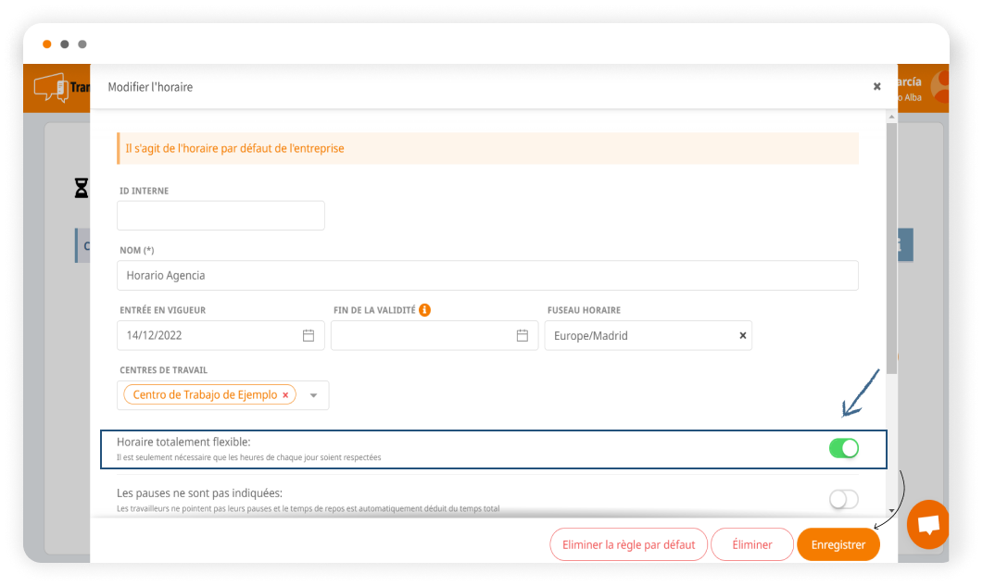Clear the Europe/Madrid time zone
Viewport: 983px width, 586px height.
(x=742, y=335)
